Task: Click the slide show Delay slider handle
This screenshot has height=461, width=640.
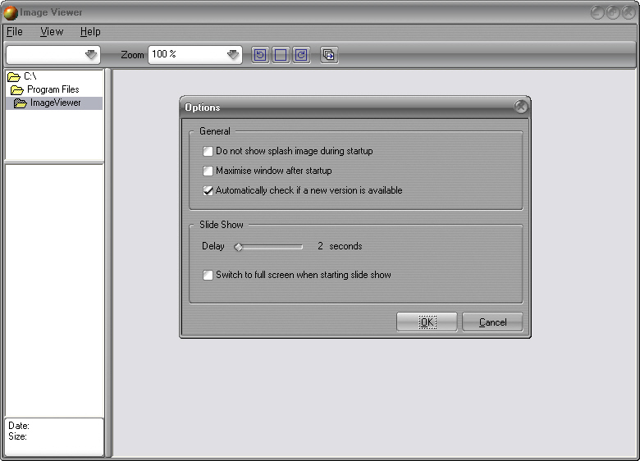Action: tap(239, 247)
